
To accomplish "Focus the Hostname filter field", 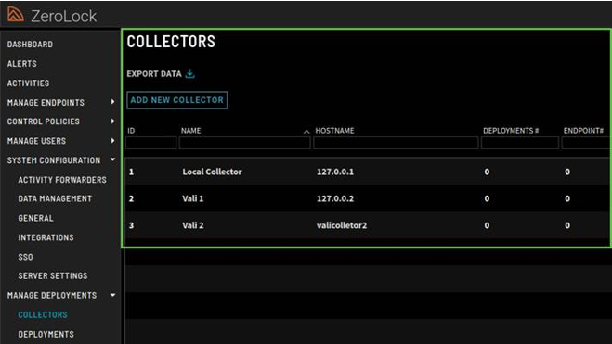I will coord(396,143).
